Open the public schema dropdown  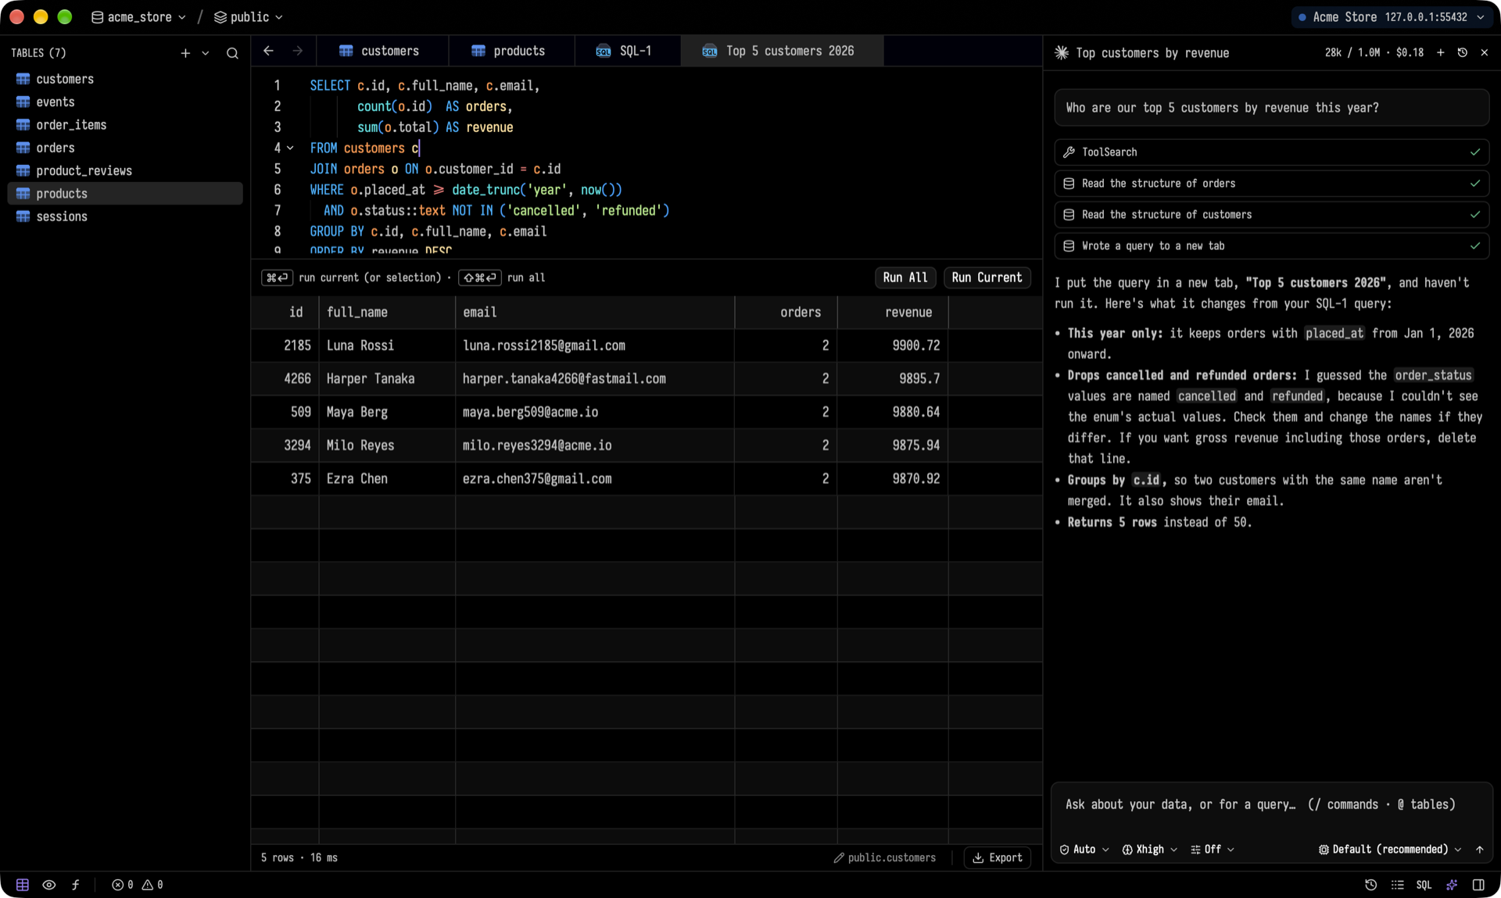tap(249, 17)
